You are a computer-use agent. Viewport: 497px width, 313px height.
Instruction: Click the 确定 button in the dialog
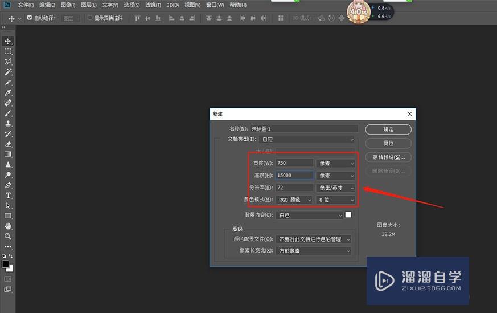click(388, 129)
